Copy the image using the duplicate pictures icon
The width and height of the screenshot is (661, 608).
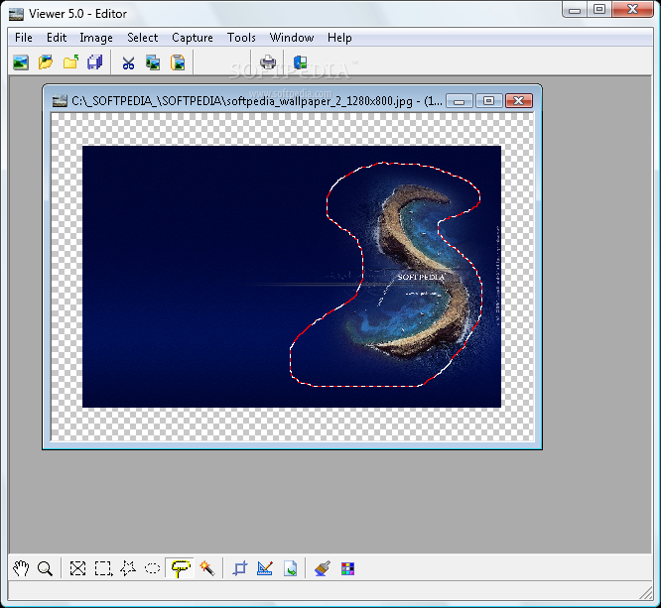click(153, 62)
